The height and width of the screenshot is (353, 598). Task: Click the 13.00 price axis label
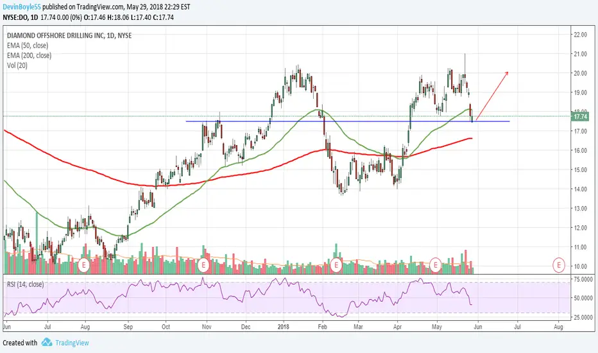[581, 209]
